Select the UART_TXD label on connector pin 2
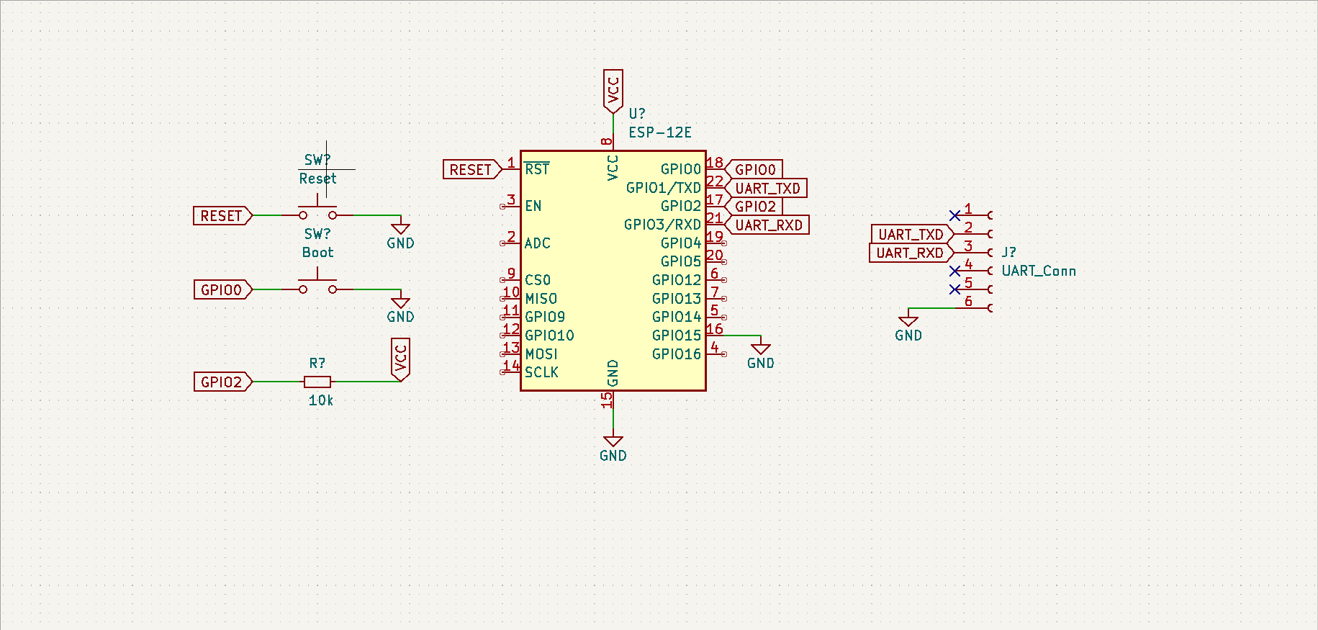 coord(913,234)
